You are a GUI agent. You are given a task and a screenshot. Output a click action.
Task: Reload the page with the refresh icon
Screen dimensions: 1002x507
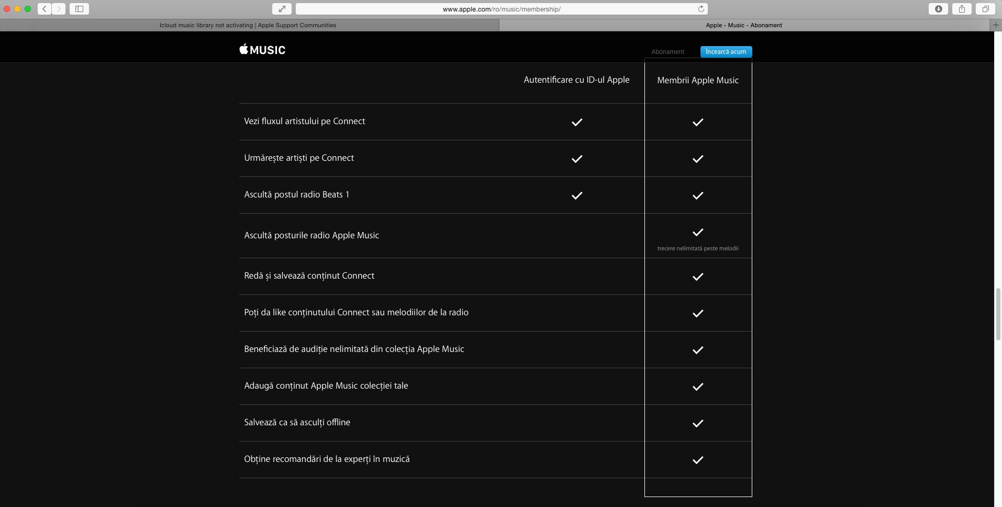[x=700, y=9]
